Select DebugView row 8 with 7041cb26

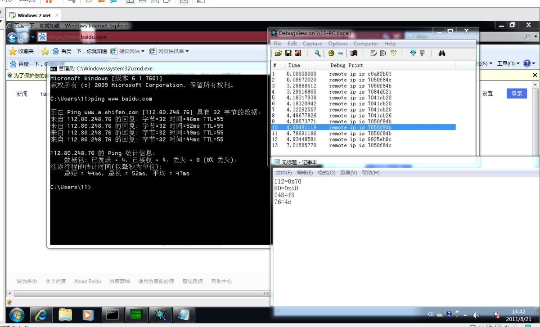click(364, 116)
